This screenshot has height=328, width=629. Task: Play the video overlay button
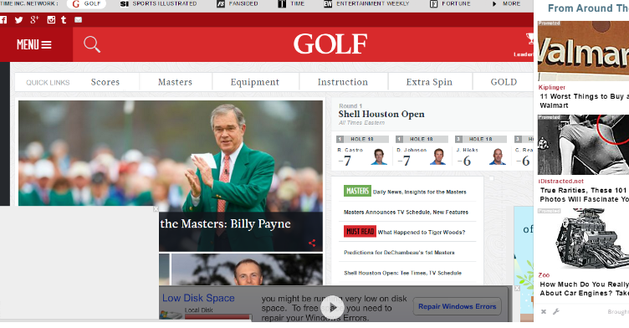tap(333, 308)
